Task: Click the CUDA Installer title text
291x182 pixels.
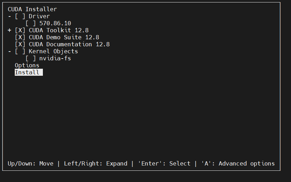Action: (32, 9)
